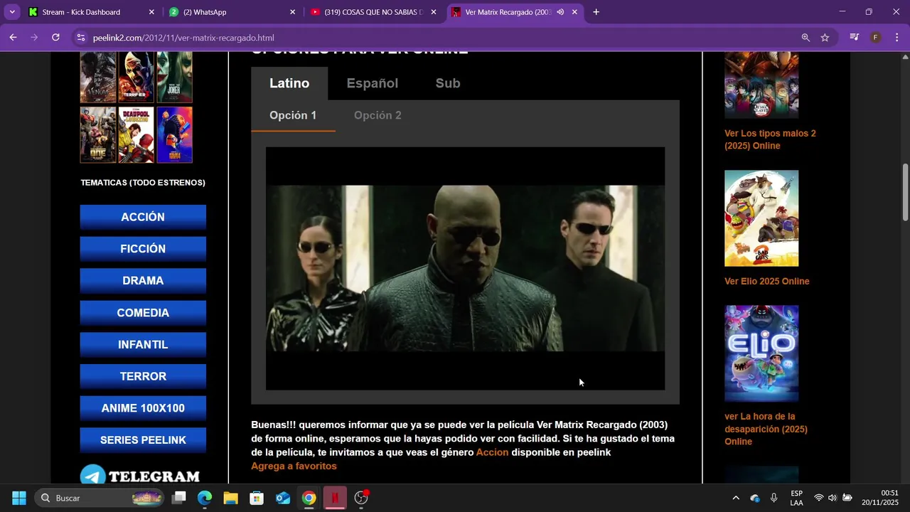Click the page vertical scrollbar
This screenshot has width=910, height=512.
pyautogui.click(x=905, y=192)
